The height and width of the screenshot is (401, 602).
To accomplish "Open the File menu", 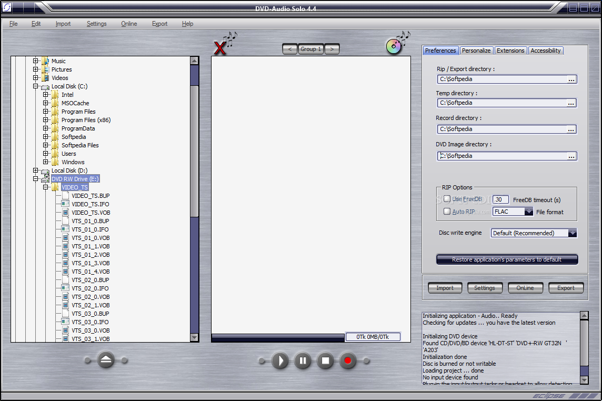I will coord(14,24).
